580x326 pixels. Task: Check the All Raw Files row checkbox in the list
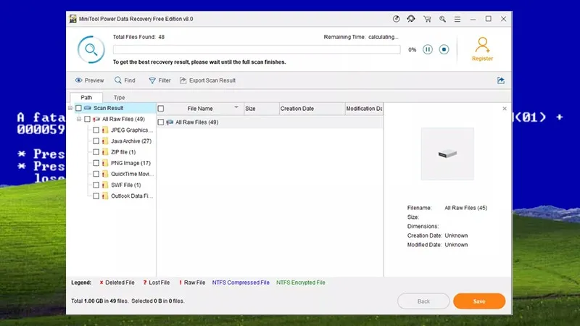tap(161, 122)
